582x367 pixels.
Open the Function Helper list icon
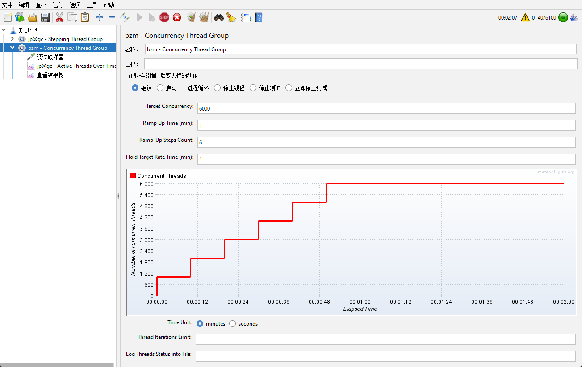click(246, 17)
